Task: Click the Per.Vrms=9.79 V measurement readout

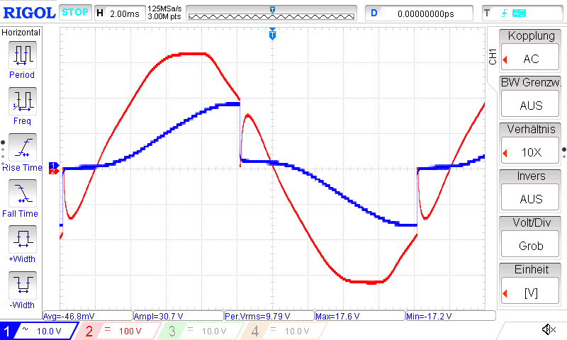Action: point(269,316)
